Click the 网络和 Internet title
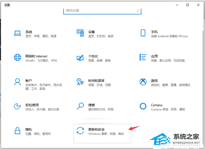205x149 pixels. [36, 56]
